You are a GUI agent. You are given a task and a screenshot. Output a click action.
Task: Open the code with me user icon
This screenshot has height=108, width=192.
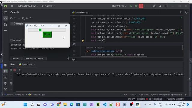coord(154,6)
